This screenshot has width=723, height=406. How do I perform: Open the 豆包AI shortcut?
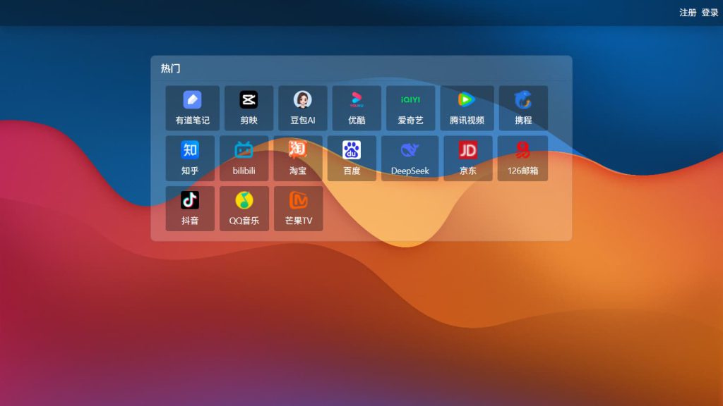tap(303, 101)
